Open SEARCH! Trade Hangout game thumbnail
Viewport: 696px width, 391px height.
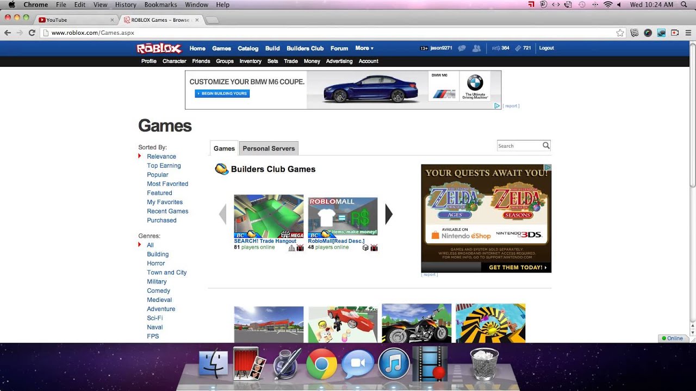pos(269,216)
